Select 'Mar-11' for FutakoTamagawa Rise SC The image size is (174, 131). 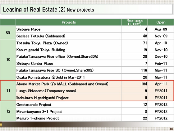tap(161, 70)
